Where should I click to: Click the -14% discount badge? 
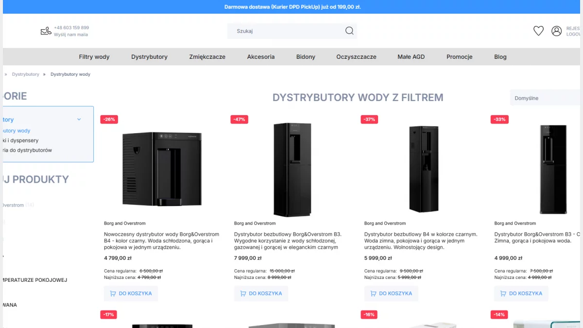coord(499,315)
